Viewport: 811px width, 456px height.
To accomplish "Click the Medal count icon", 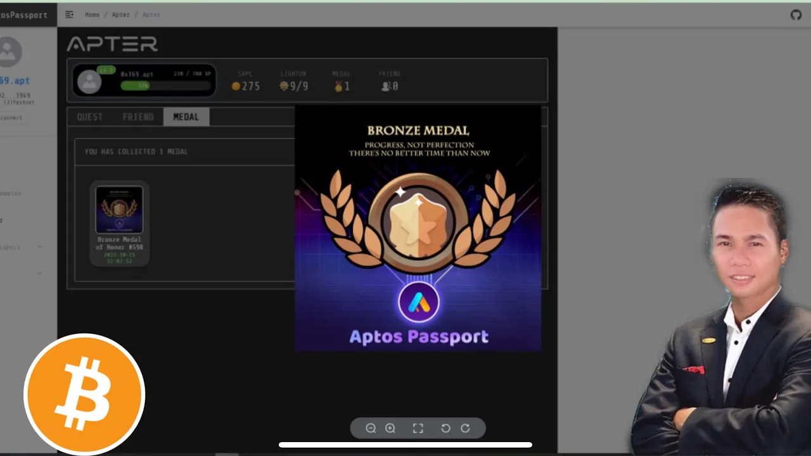I will (x=338, y=86).
